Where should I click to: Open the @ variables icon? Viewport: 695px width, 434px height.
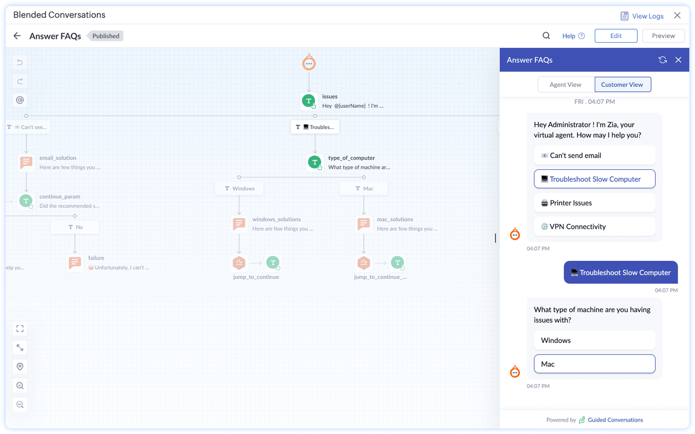point(20,100)
